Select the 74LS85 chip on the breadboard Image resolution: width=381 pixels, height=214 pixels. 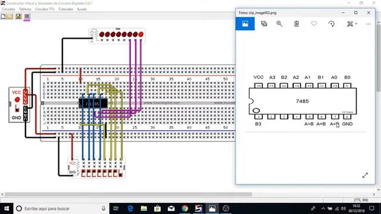point(93,103)
